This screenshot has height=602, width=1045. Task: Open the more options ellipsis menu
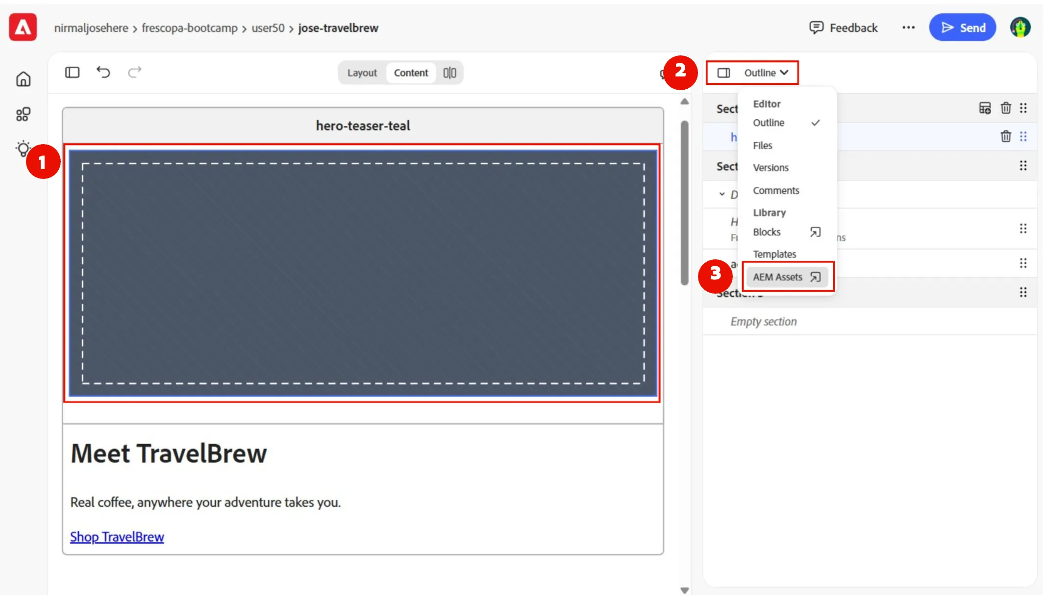click(908, 27)
